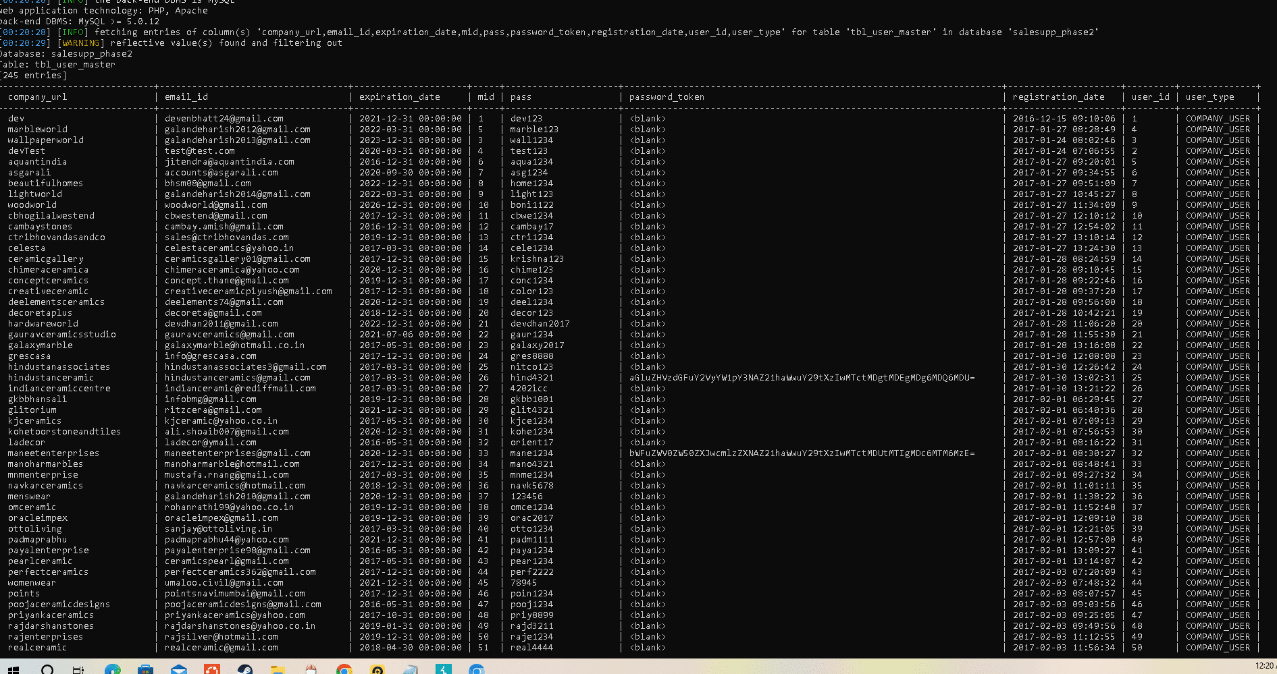
Task: Click the Windows Start button
Action: pos(12,669)
